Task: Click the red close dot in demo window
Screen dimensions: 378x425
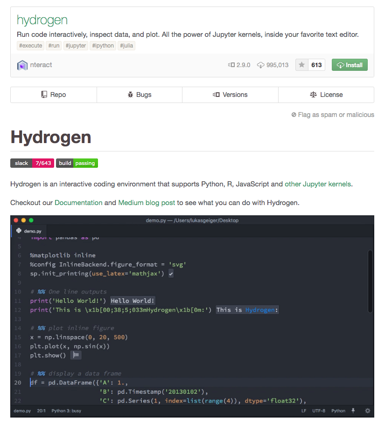Action: tap(16, 220)
